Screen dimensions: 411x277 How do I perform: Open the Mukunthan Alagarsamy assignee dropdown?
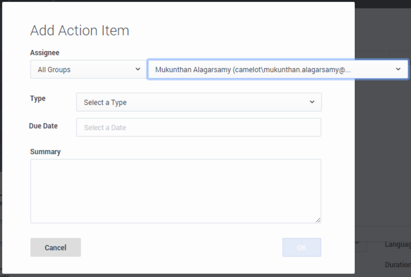point(273,69)
